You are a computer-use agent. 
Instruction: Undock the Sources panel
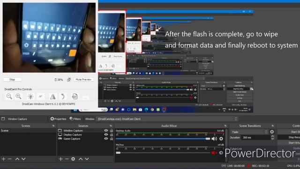(x=111, y=126)
